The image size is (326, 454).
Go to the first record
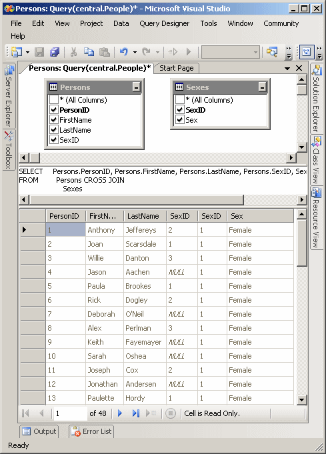point(25,413)
